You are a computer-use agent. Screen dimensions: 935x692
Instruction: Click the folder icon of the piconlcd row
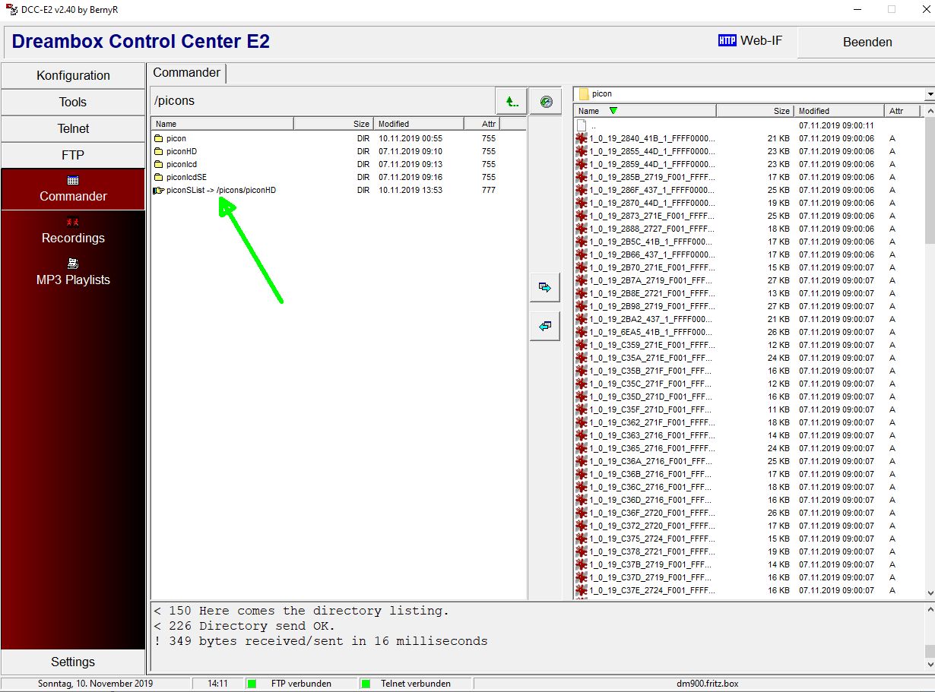coord(159,164)
